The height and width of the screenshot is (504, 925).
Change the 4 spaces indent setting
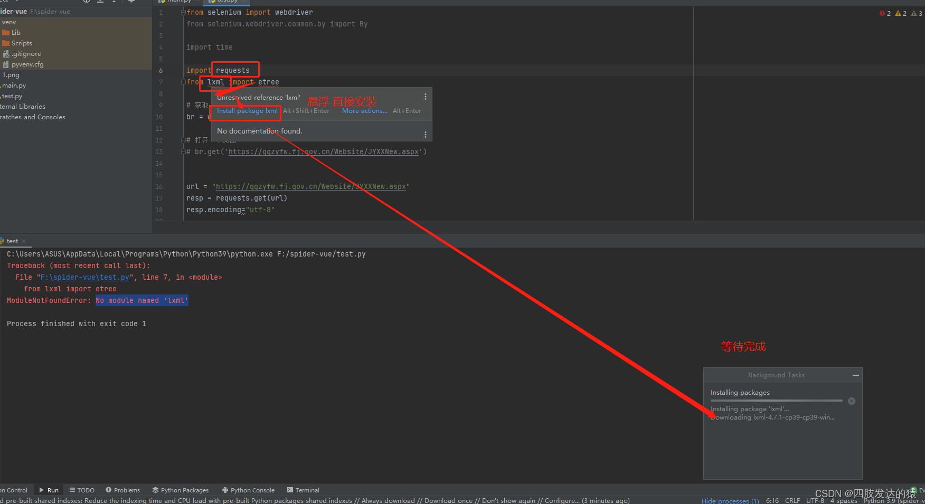point(844,501)
